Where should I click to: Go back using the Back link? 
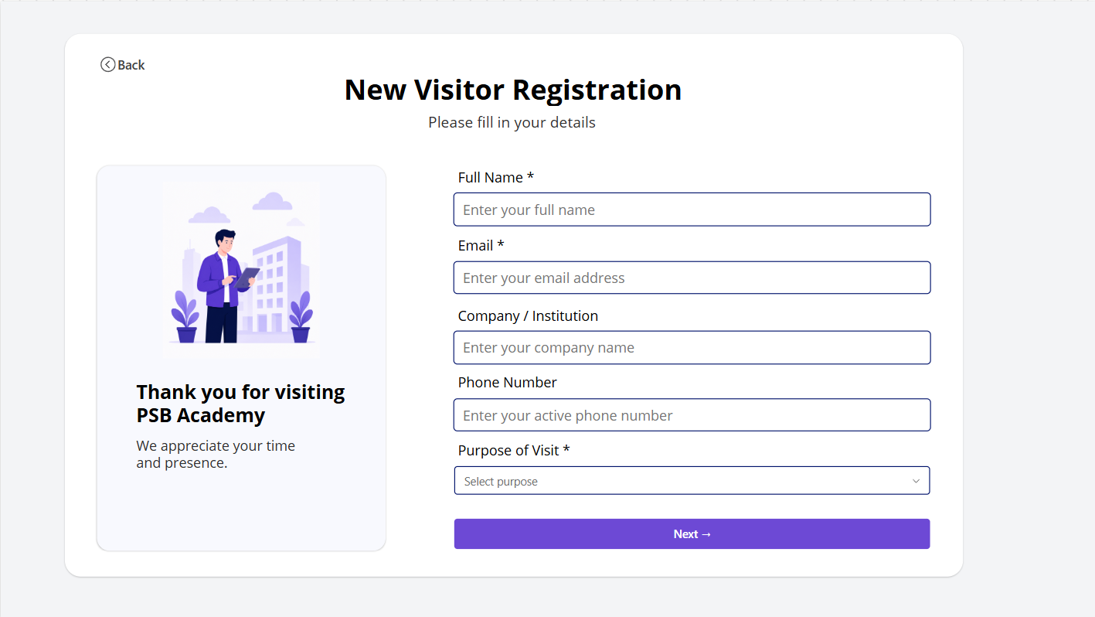[123, 65]
